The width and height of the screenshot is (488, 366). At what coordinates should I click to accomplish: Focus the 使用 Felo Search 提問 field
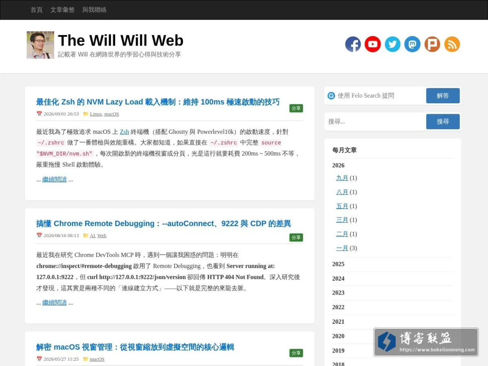(380, 96)
